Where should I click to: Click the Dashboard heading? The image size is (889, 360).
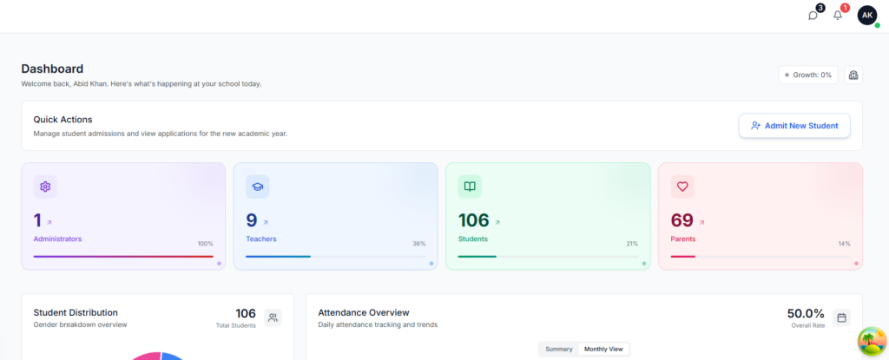(x=52, y=69)
